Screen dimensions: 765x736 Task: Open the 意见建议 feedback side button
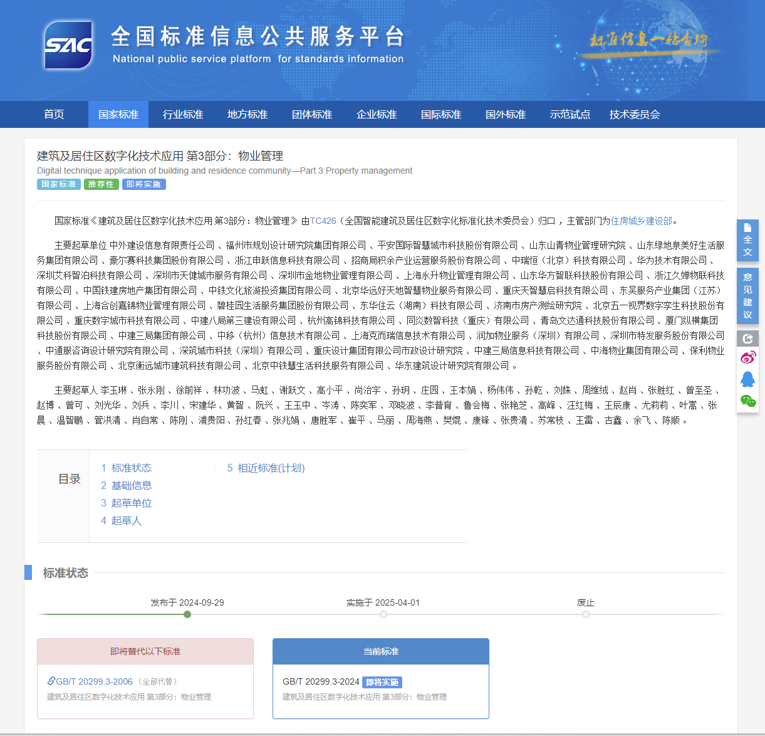pyautogui.click(x=747, y=295)
